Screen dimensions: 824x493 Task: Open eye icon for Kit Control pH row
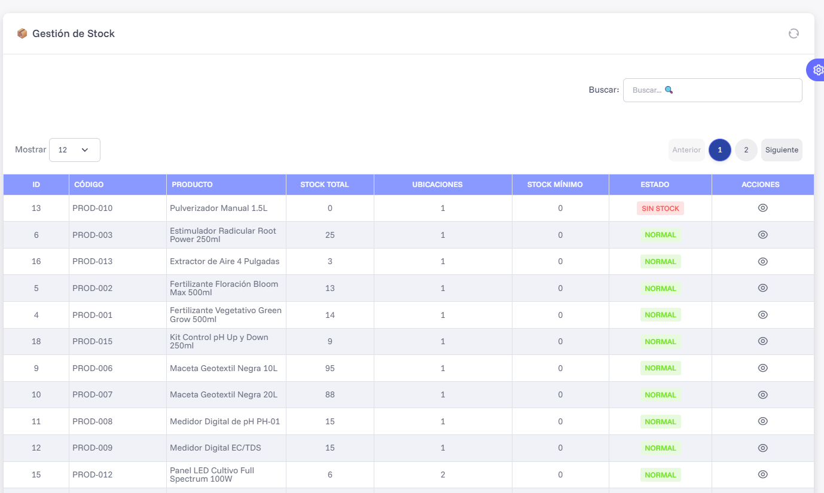tap(762, 341)
